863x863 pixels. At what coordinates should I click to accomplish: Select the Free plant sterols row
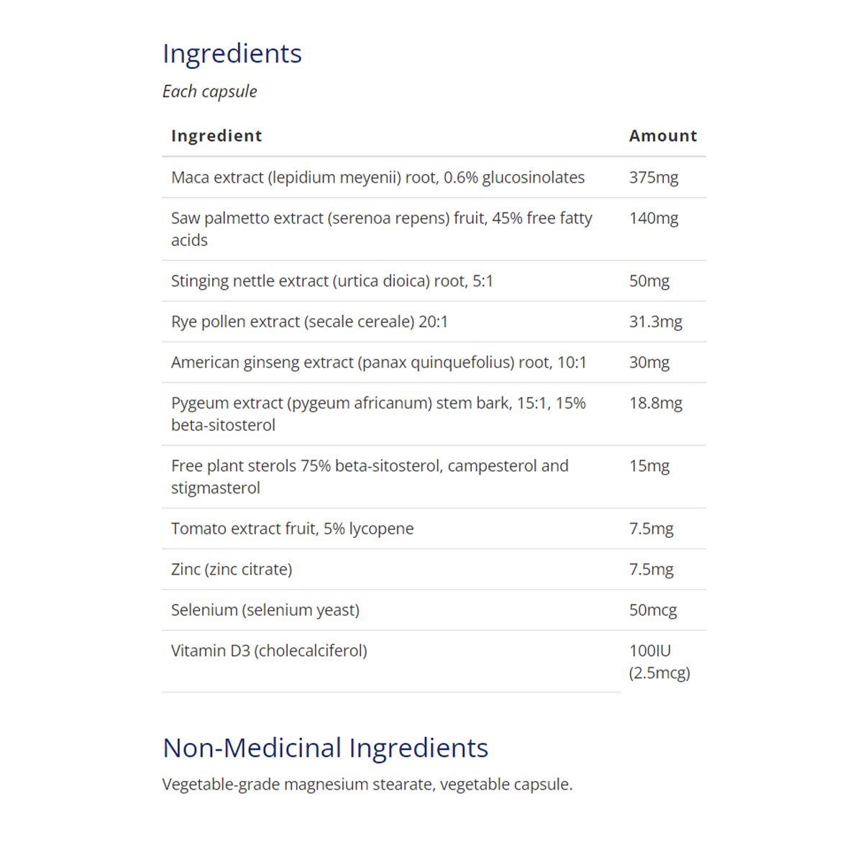(x=370, y=476)
